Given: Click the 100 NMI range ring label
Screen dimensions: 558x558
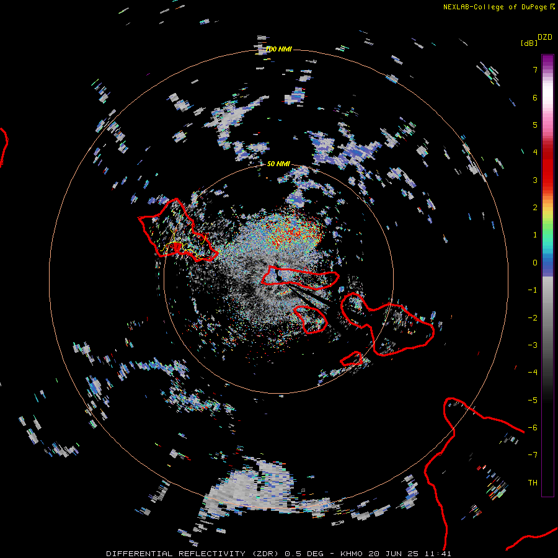Looking at the screenshot, I should coord(278,49).
